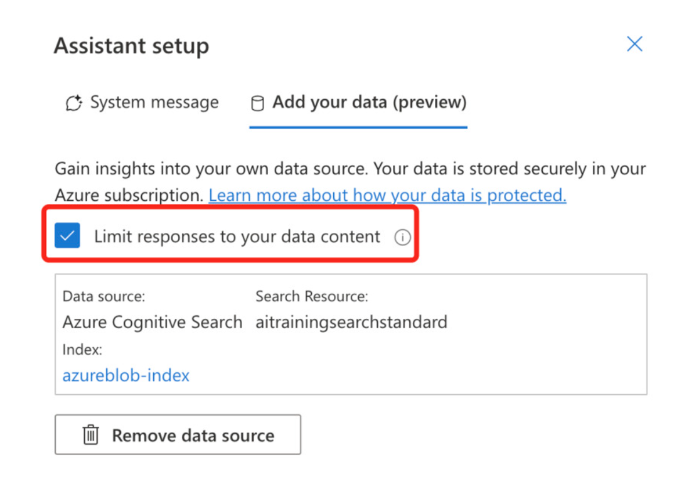Click the Assistant setup heading
Screen dimensions: 674x479
click(x=131, y=46)
